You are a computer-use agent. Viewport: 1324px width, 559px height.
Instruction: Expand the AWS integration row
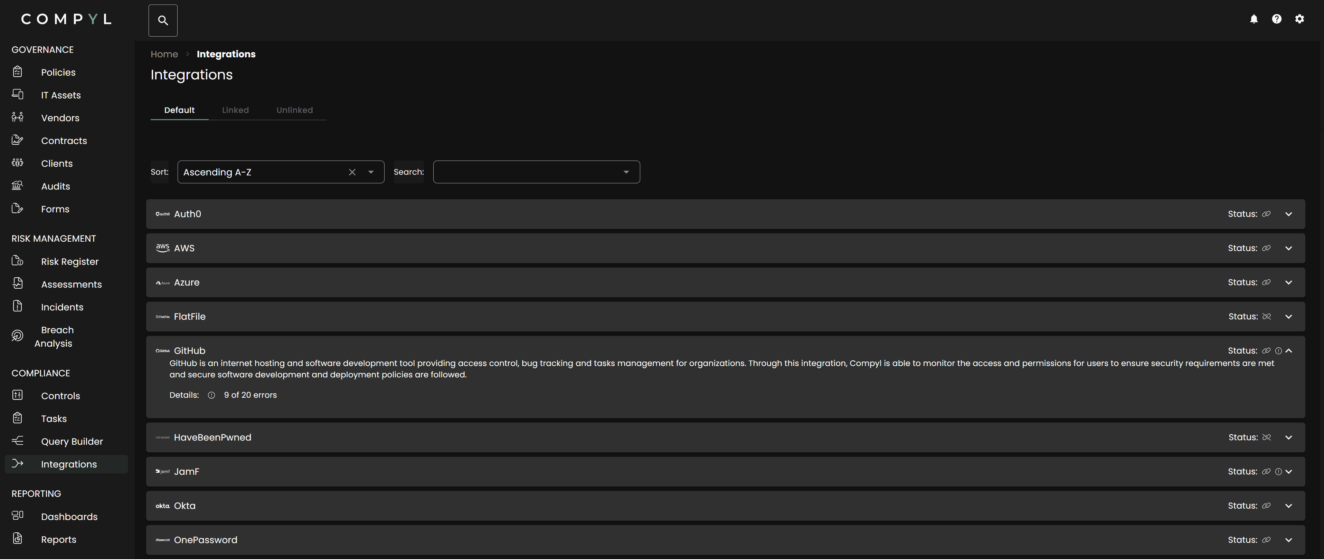pos(1288,248)
